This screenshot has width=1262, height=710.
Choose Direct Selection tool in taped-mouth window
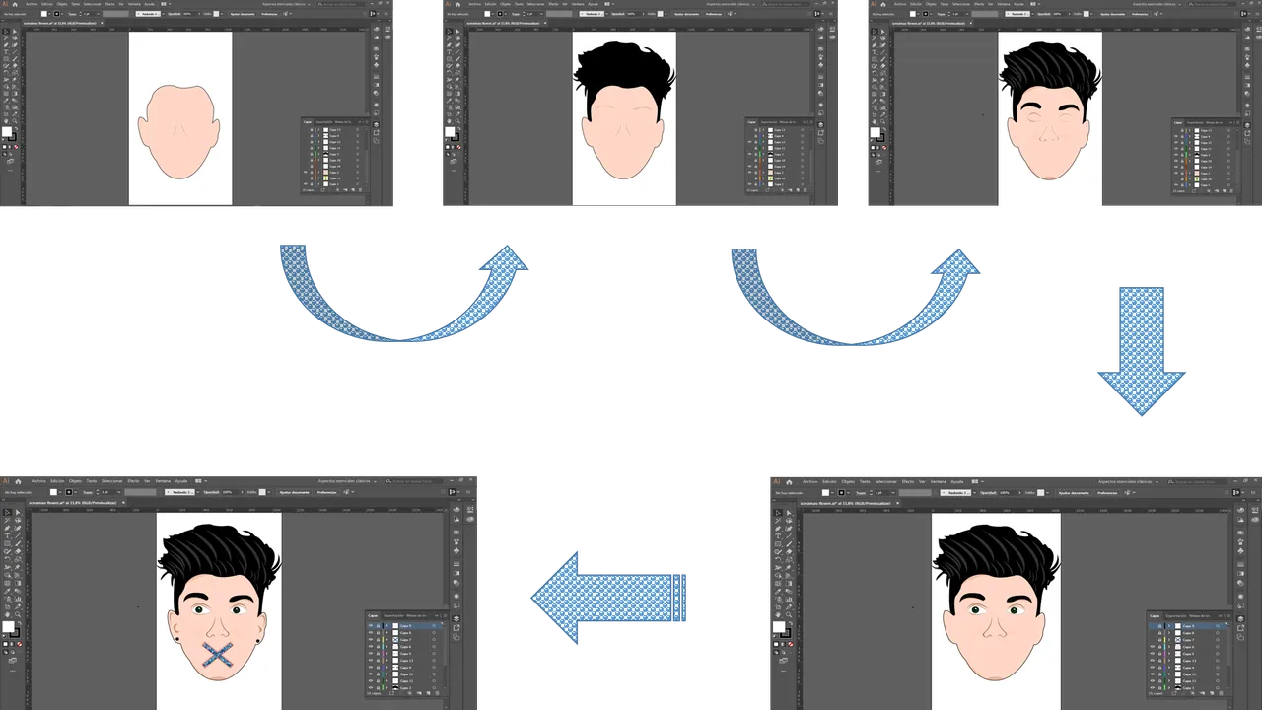tap(18, 512)
